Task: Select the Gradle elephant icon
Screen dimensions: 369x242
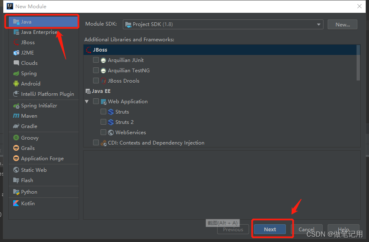Action: pyautogui.click(x=16, y=126)
